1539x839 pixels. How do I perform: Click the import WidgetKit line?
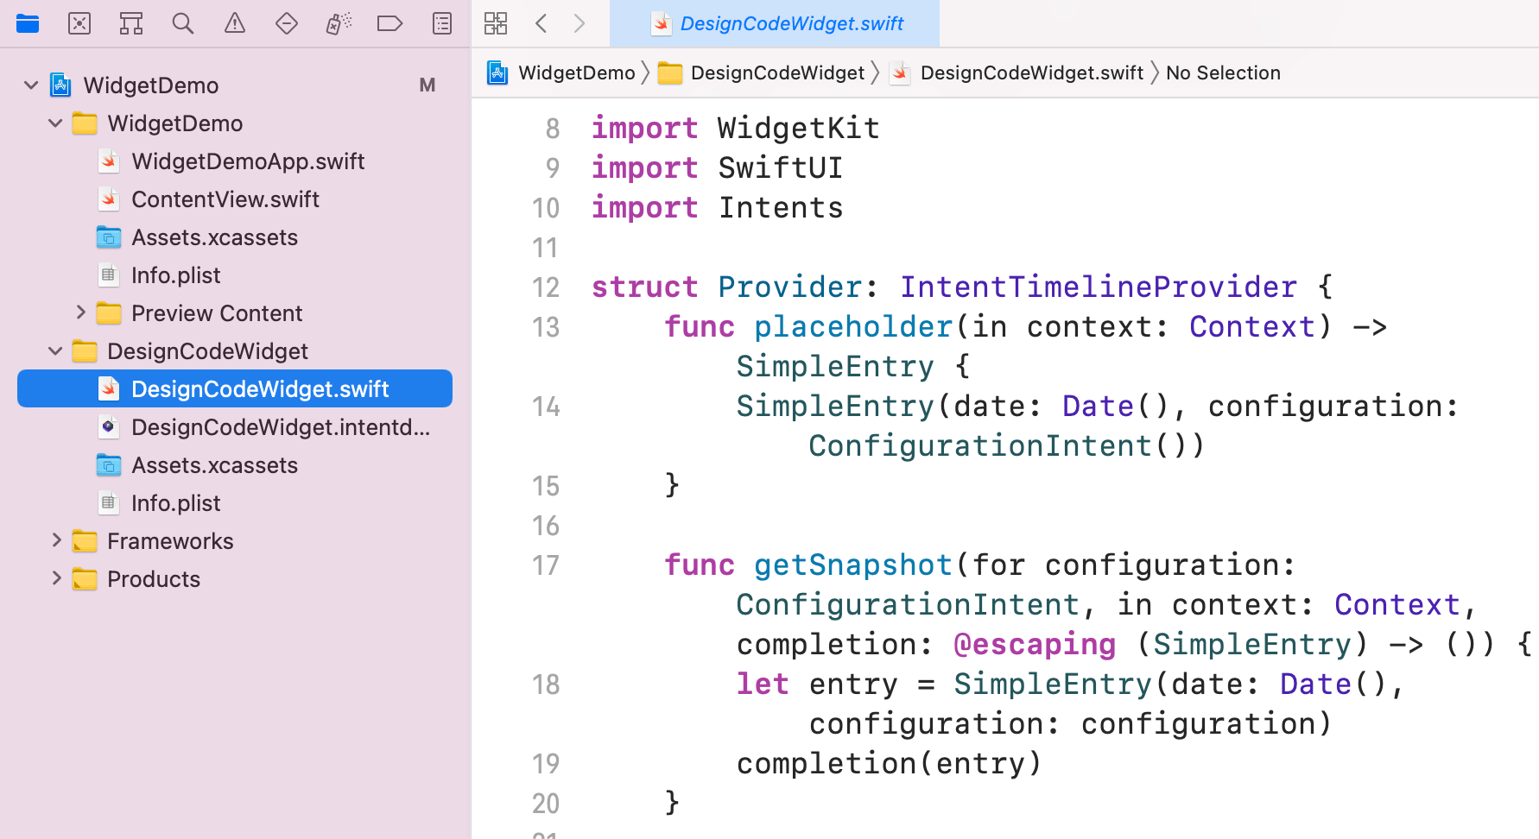point(736,129)
